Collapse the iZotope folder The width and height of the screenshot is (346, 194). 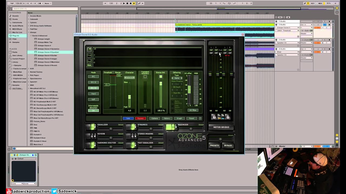click(x=29, y=32)
